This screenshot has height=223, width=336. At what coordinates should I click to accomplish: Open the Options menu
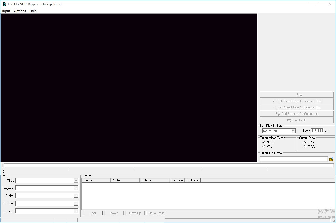(x=20, y=11)
